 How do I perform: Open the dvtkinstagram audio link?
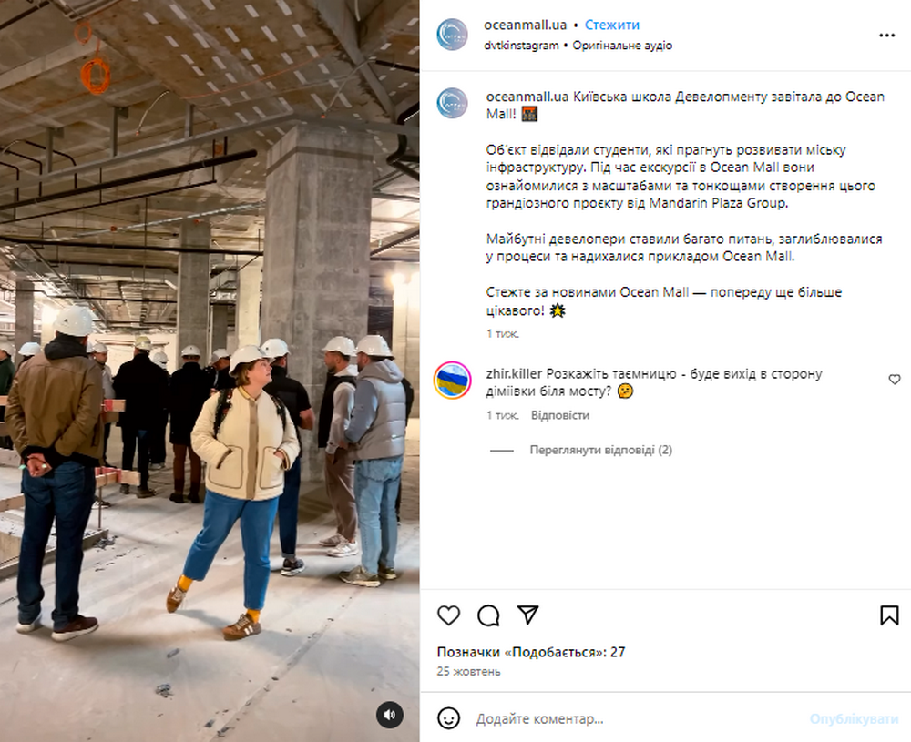pos(521,46)
